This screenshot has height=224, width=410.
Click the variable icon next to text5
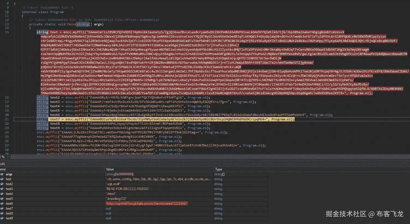(x=2, y=199)
